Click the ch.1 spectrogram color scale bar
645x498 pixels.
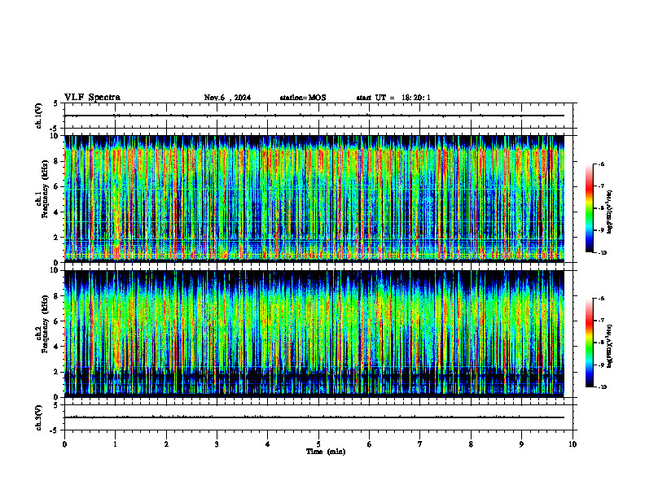pyautogui.click(x=590, y=208)
